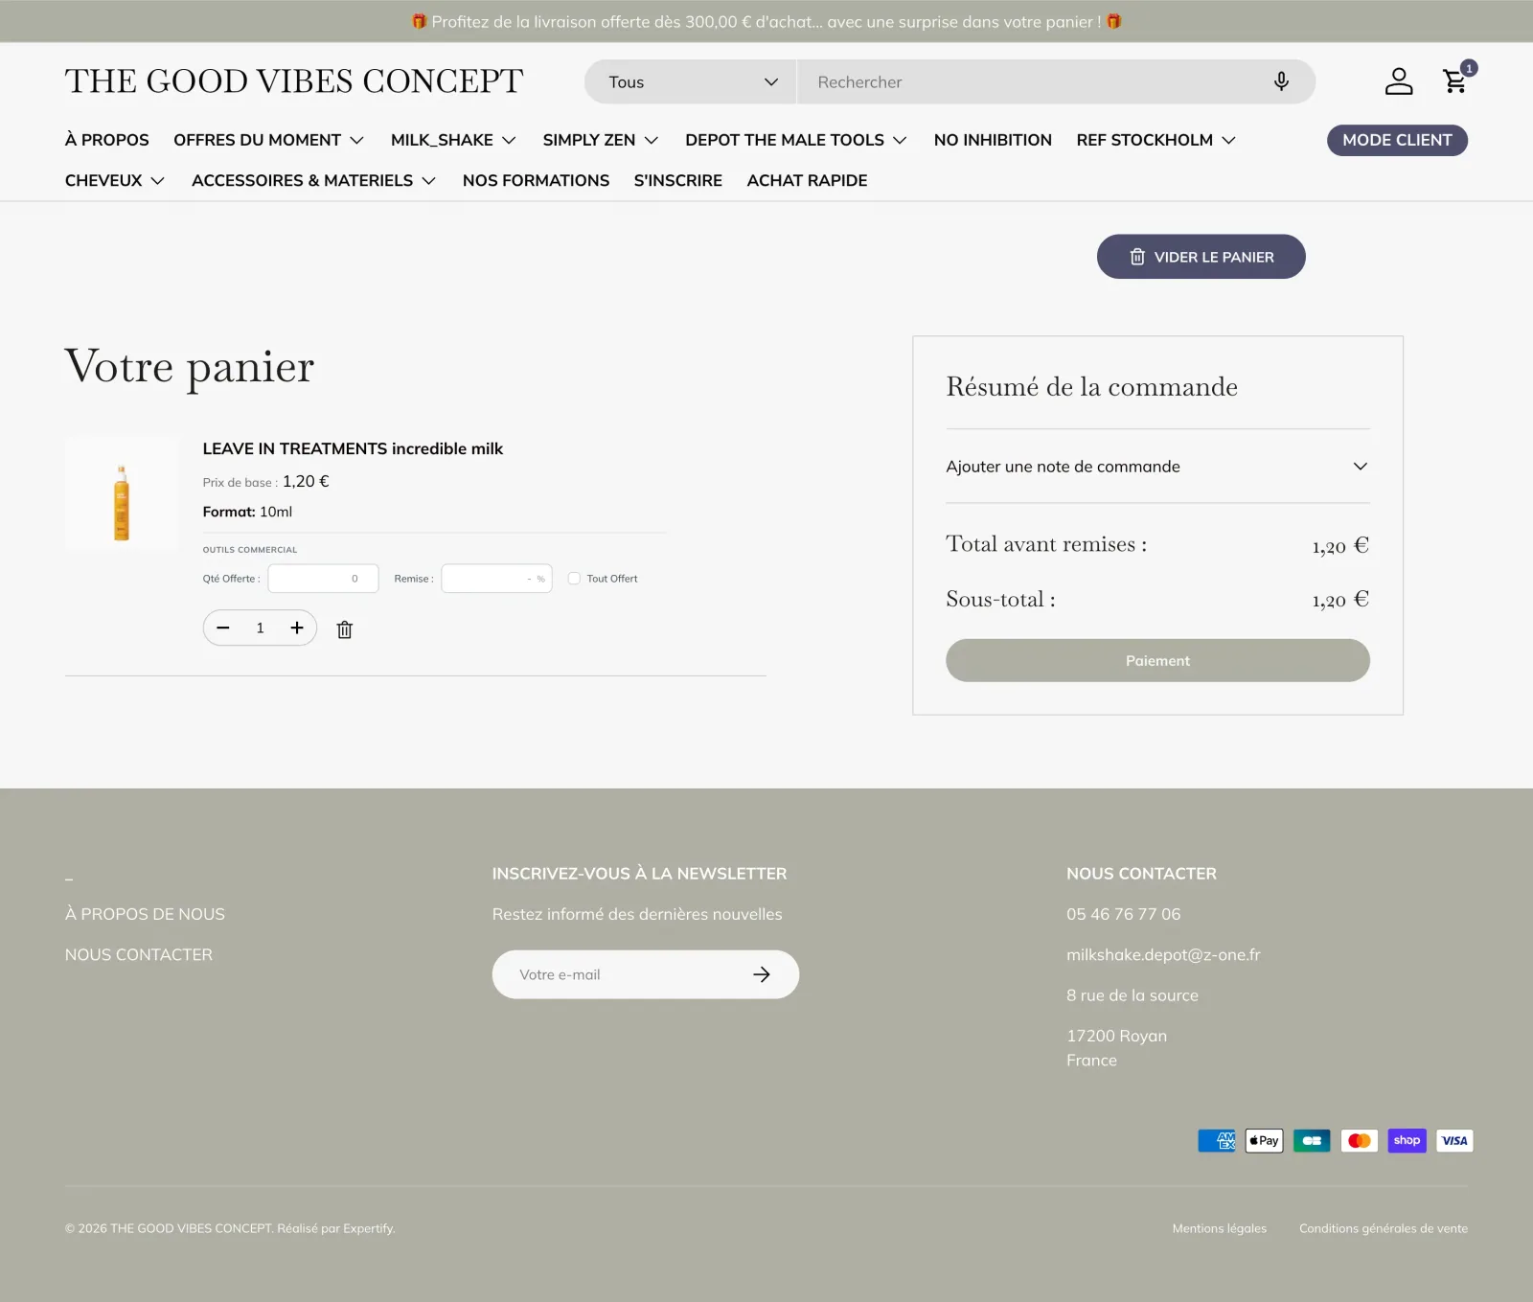Viewport: 1533px width, 1302px height.
Task: Expand ACCESSOIRES & MATERIELS menu
Action: tap(314, 180)
